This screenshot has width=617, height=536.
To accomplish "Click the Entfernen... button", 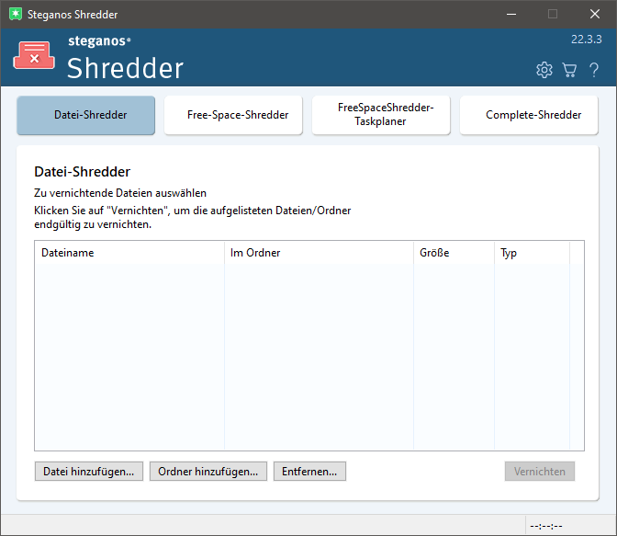I will pyautogui.click(x=309, y=472).
